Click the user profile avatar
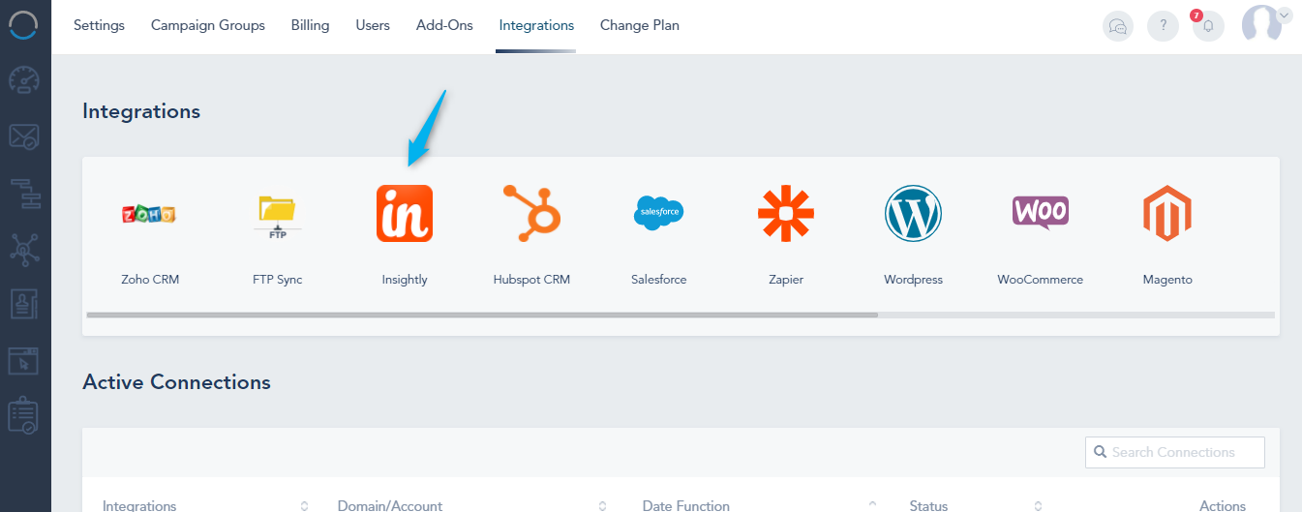Image resolution: width=1302 pixels, height=512 pixels. coord(1261,24)
